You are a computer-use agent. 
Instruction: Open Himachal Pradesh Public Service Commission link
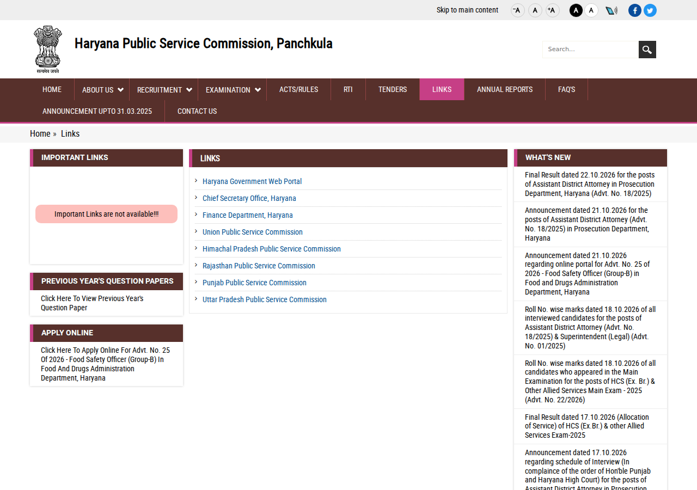(x=272, y=249)
